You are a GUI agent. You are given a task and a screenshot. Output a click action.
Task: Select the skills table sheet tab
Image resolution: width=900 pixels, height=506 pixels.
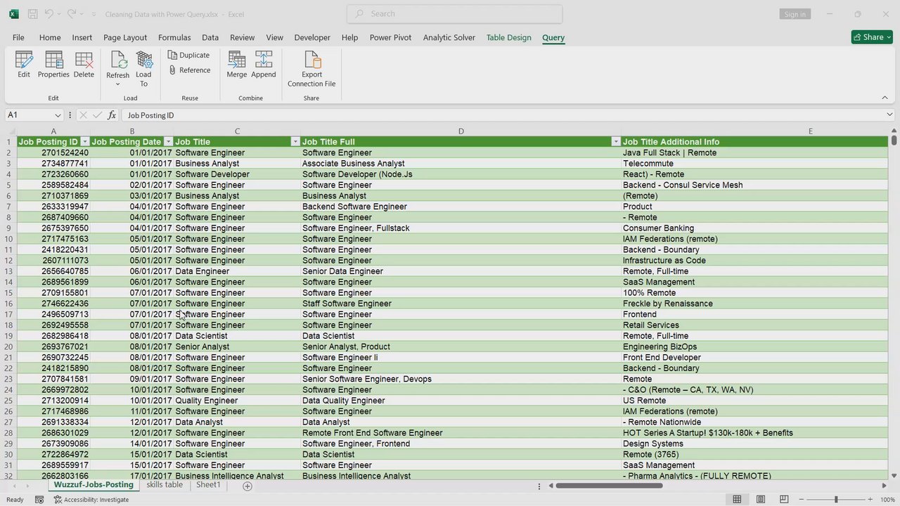click(x=165, y=485)
